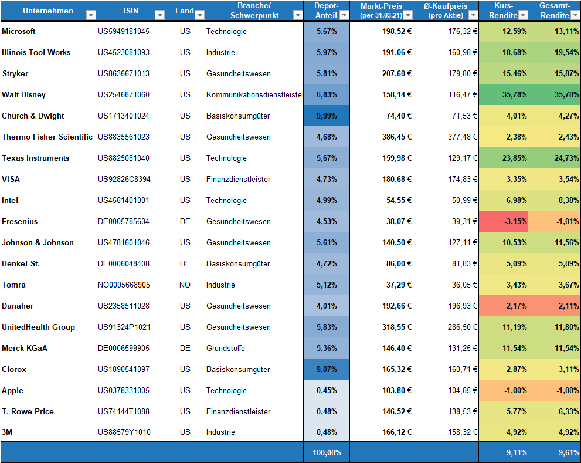Viewport: 581px width, 463px height.
Task: Open the Branche/Schwerpunkt filter dropdown
Action: pyautogui.click(x=298, y=15)
